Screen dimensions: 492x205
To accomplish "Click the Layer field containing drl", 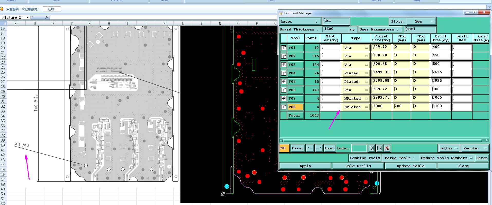I will (x=336, y=21).
